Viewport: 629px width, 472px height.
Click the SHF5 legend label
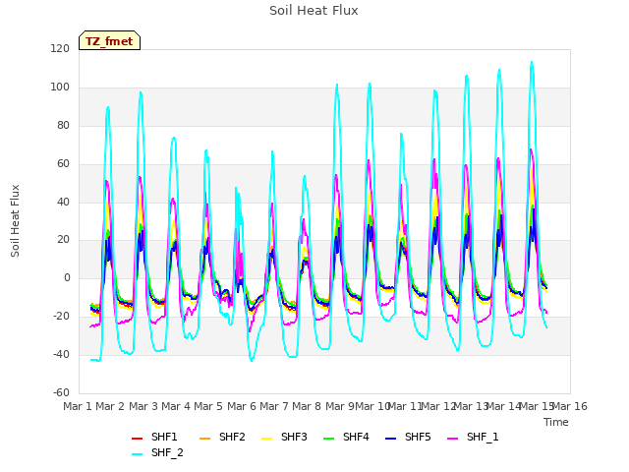418,437
